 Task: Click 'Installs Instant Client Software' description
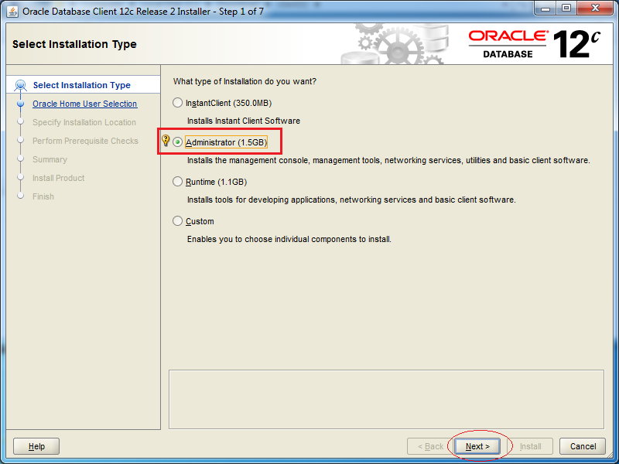click(x=244, y=121)
